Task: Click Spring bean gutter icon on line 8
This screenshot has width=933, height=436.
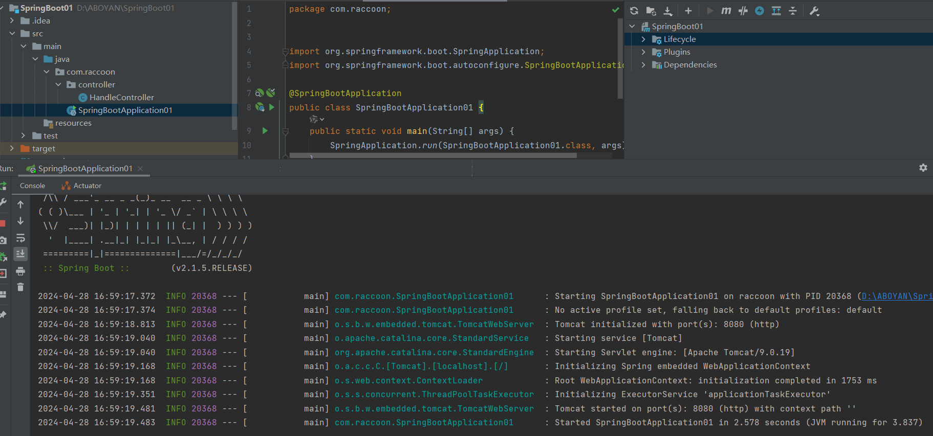Action: (x=260, y=107)
